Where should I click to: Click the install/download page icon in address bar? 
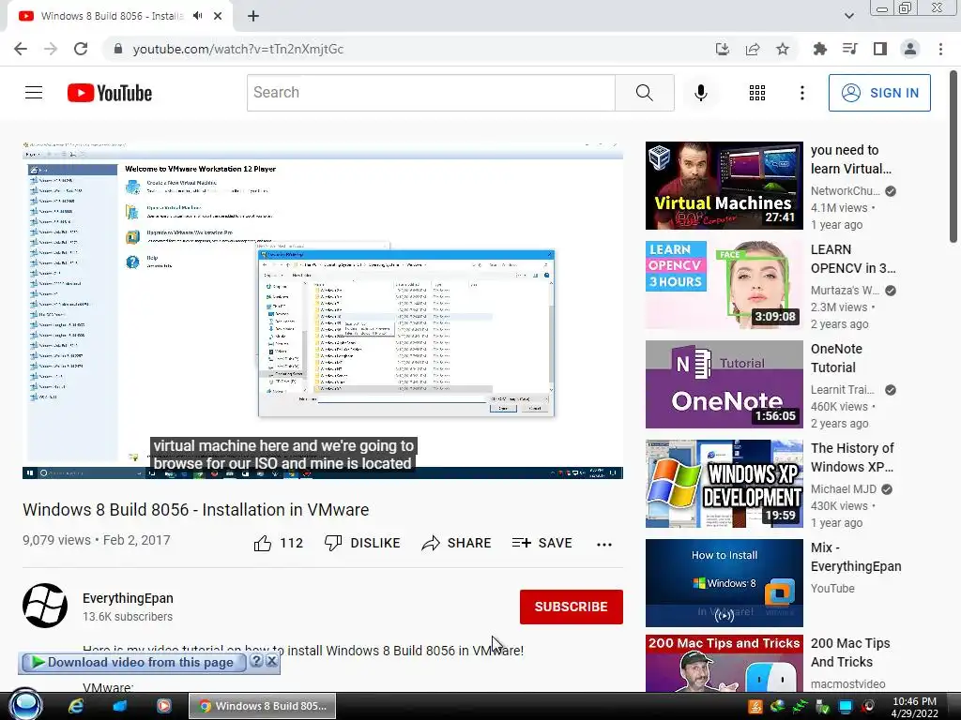723,49
